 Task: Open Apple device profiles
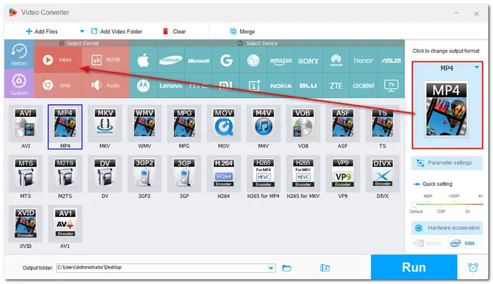[x=143, y=60]
